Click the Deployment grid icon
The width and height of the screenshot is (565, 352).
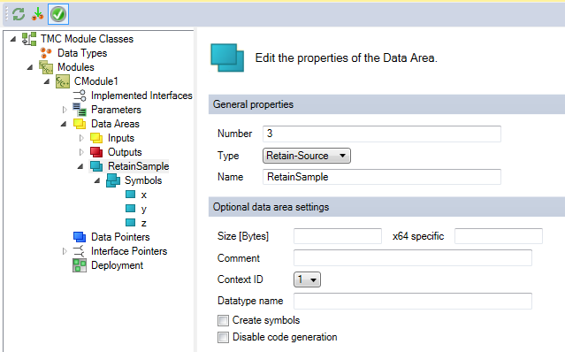[80, 265]
